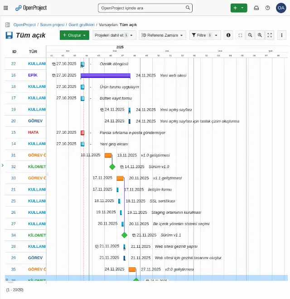Click the (1 - 20/20) pagination text
The image size is (290, 299).
(14, 290)
